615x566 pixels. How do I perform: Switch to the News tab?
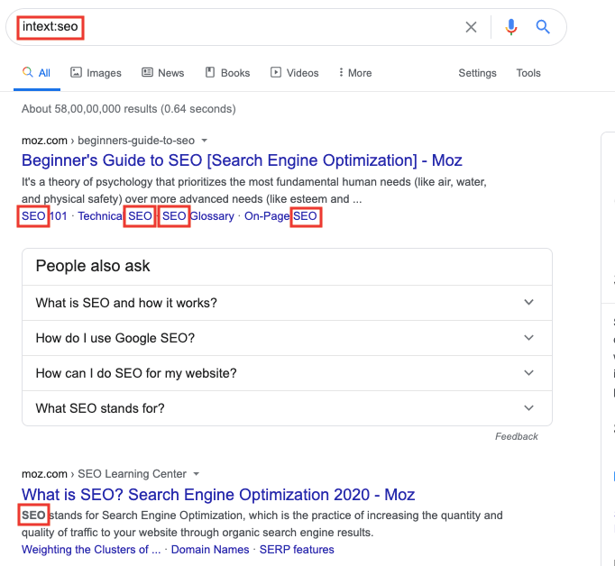[x=163, y=73]
